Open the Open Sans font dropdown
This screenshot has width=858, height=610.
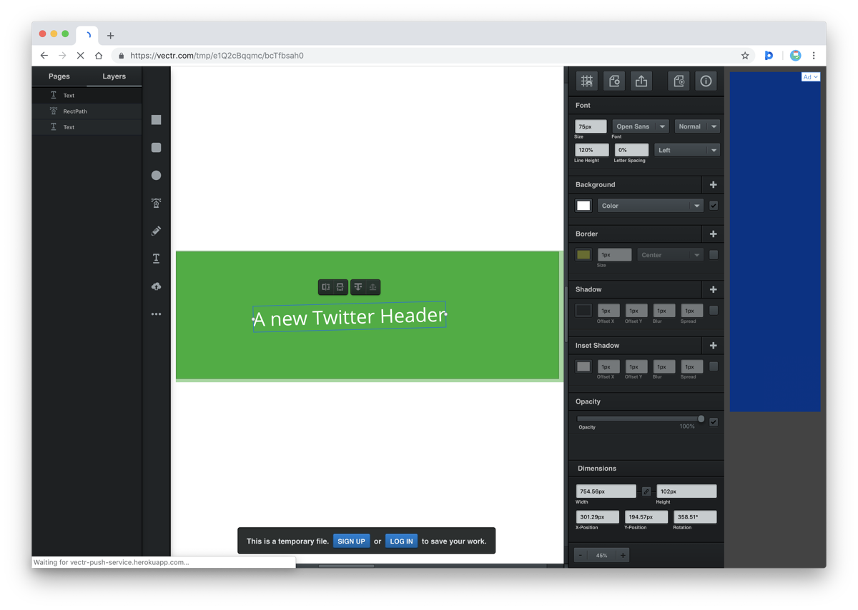pos(641,126)
